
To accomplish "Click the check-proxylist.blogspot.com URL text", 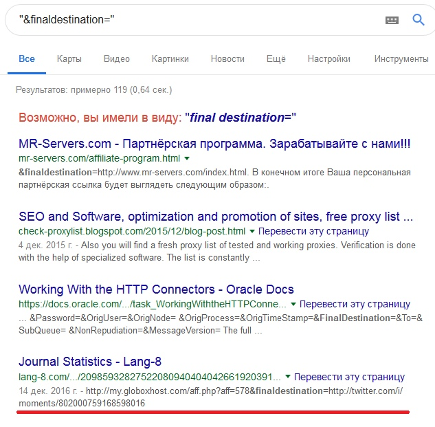I will pos(132,231).
